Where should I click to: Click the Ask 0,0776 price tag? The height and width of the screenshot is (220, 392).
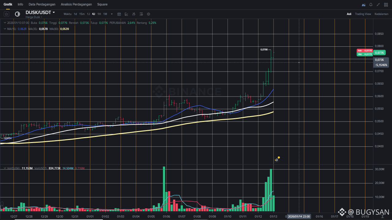click(x=365, y=50)
